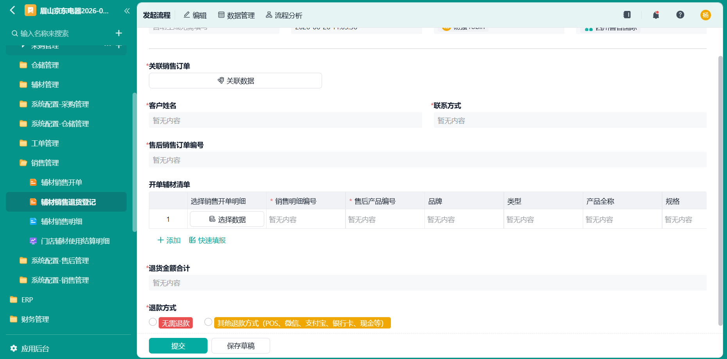This screenshot has width=727, height=359.
Task: Click the 类型 column header
Action: 543,201
